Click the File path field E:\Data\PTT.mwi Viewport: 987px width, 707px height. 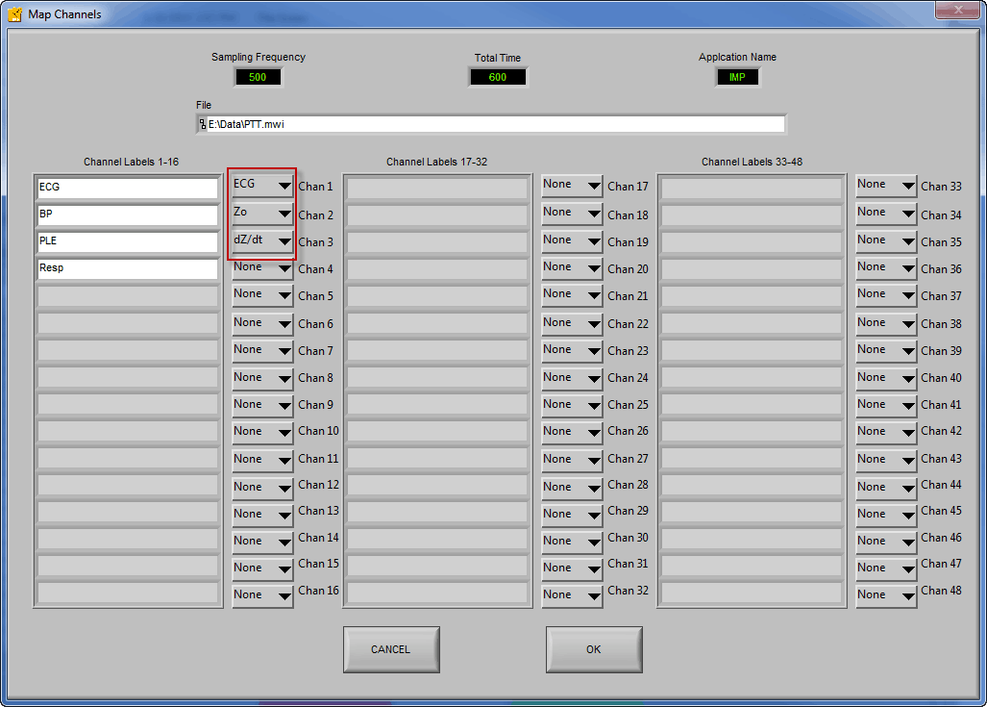click(x=491, y=124)
